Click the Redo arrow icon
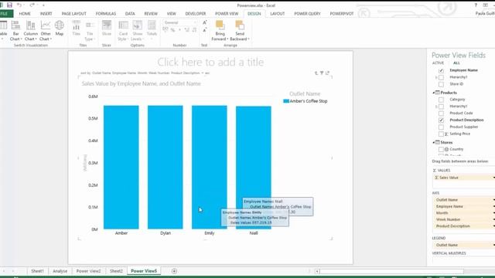This screenshot has height=278, width=495. click(x=32, y=5)
